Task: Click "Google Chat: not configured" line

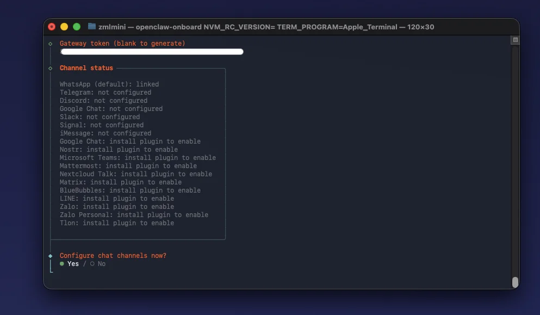Action: point(111,109)
